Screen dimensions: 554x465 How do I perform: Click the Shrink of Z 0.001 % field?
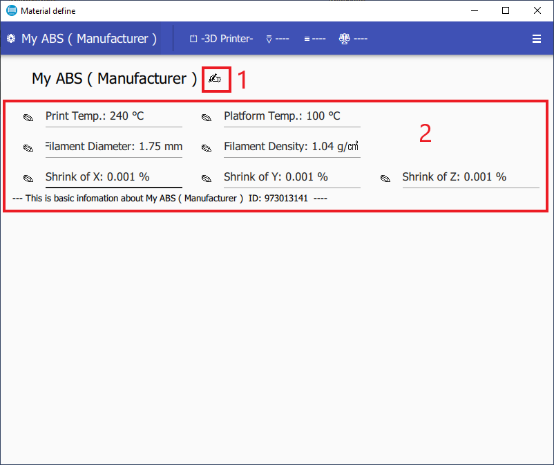click(x=470, y=177)
